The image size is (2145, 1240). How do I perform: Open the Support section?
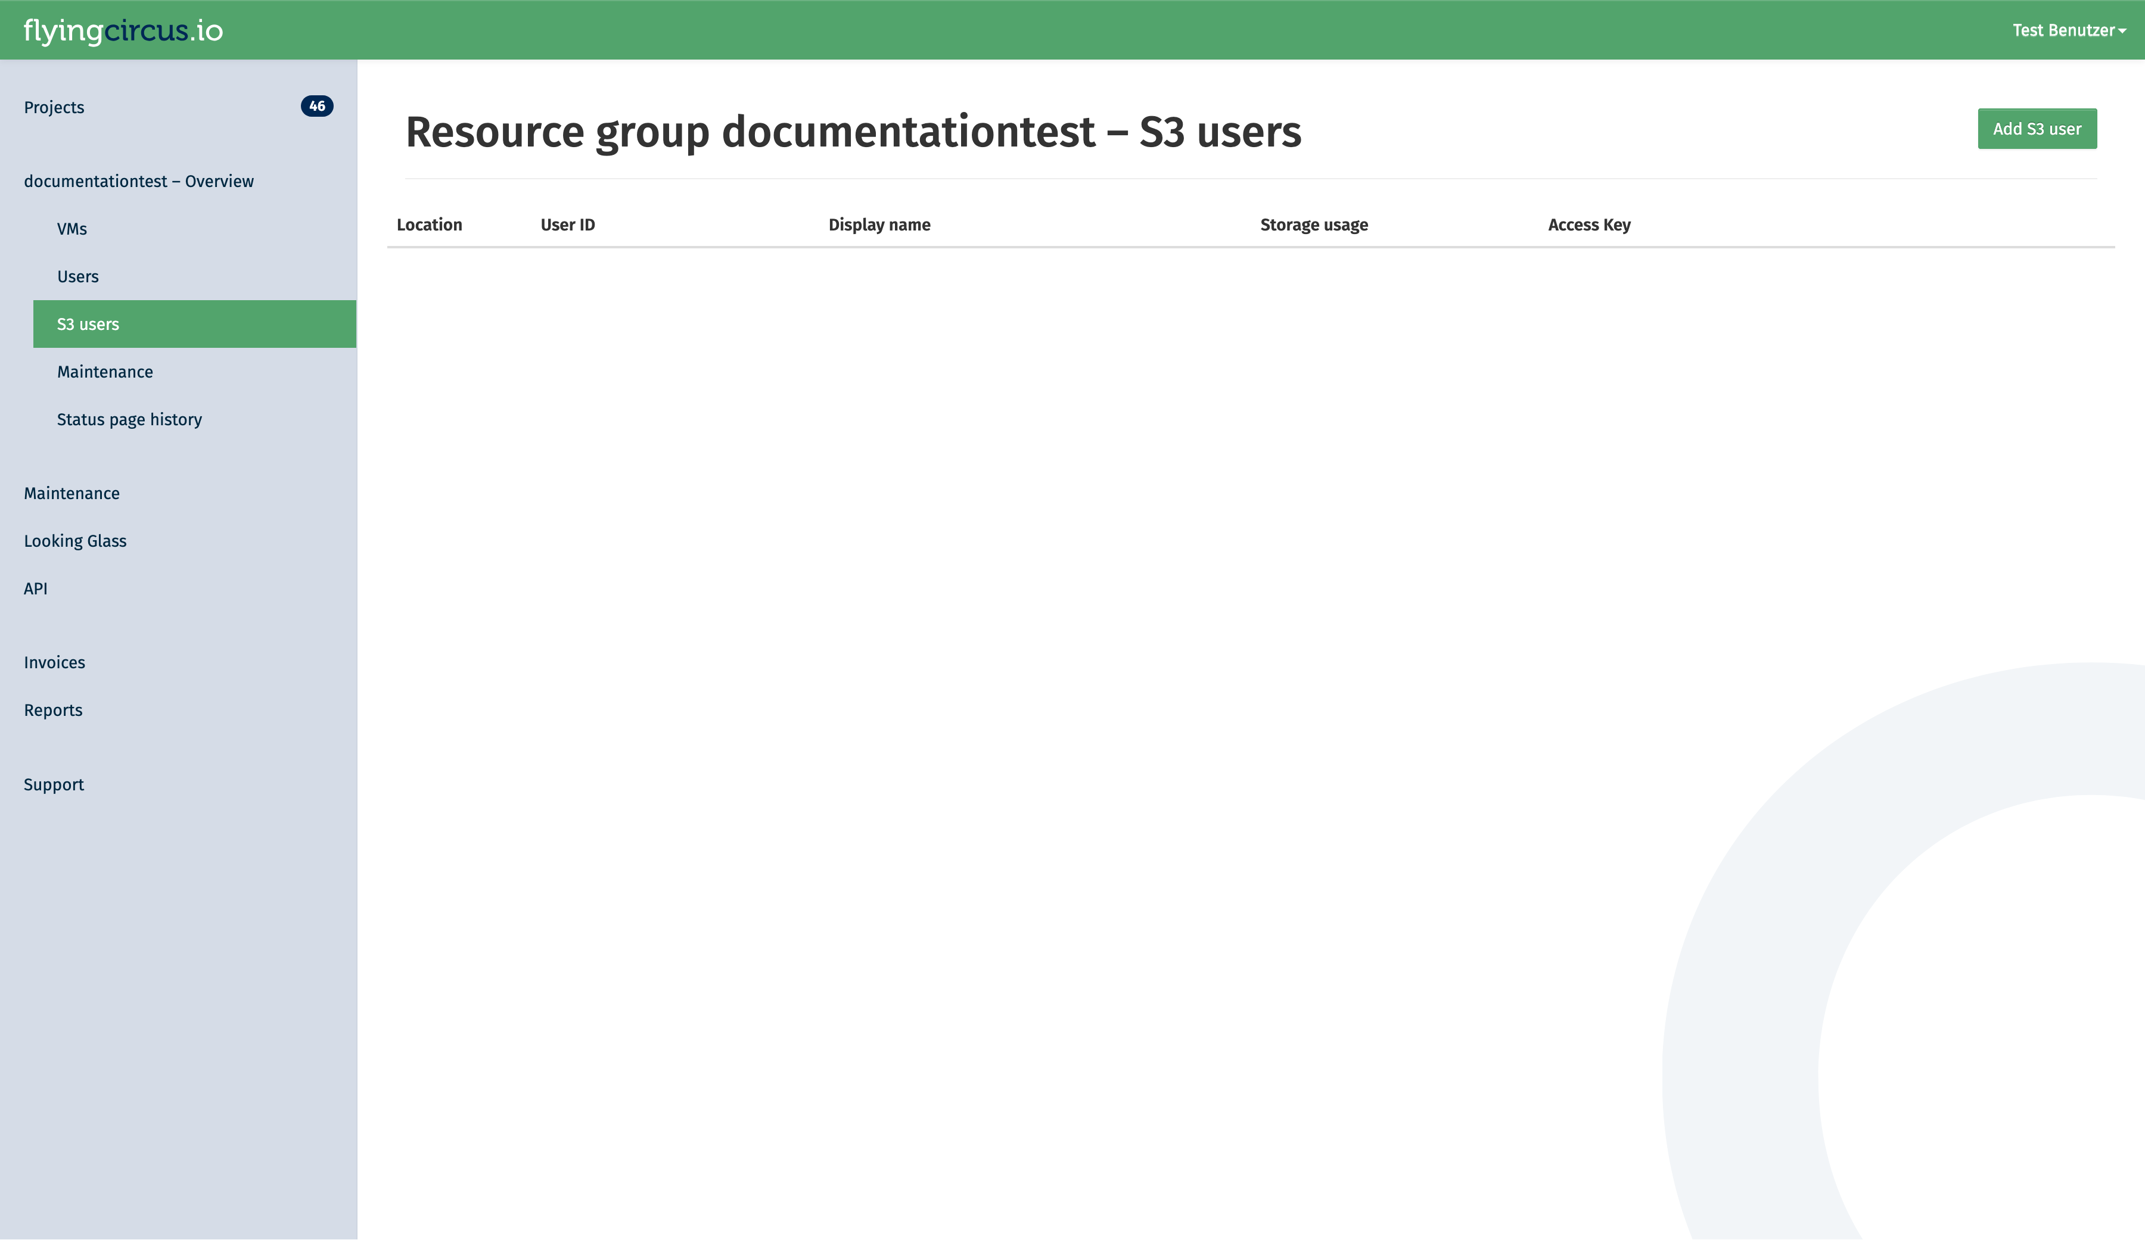tap(53, 784)
